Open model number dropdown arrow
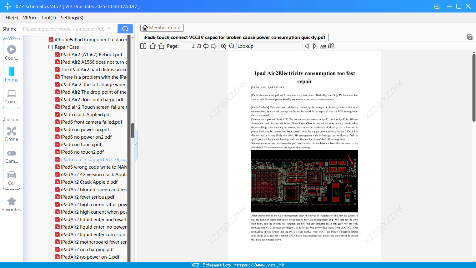Image resolution: width=476 pixels, height=268 pixels. [x=109, y=29]
